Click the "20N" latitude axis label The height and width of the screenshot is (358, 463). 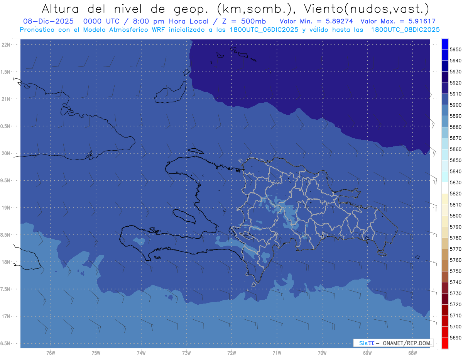(6, 153)
